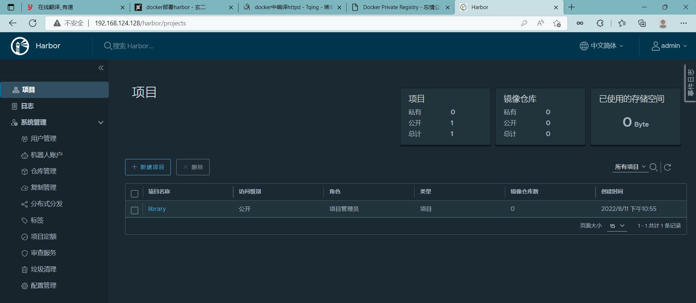
Task: Collapse the 系统管理 section in sidebar
Action: [101, 123]
